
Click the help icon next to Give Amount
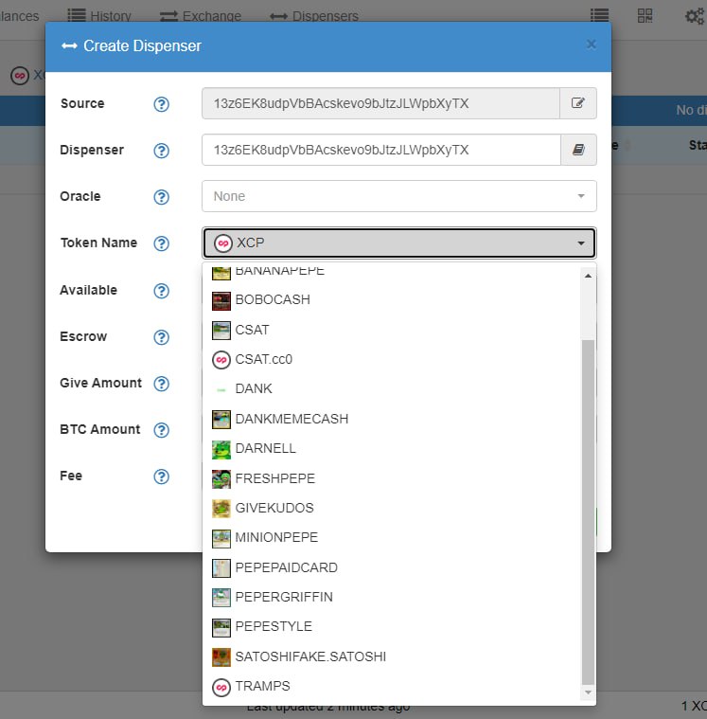click(x=161, y=384)
